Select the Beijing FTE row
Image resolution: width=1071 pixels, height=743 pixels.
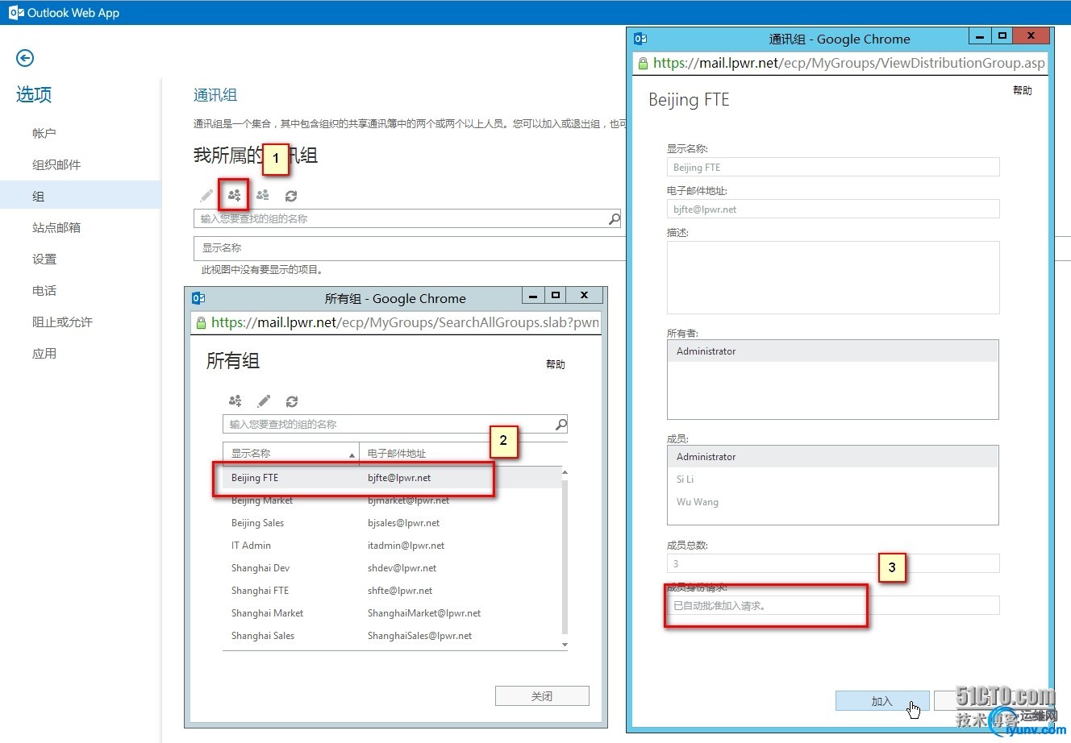click(391, 478)
